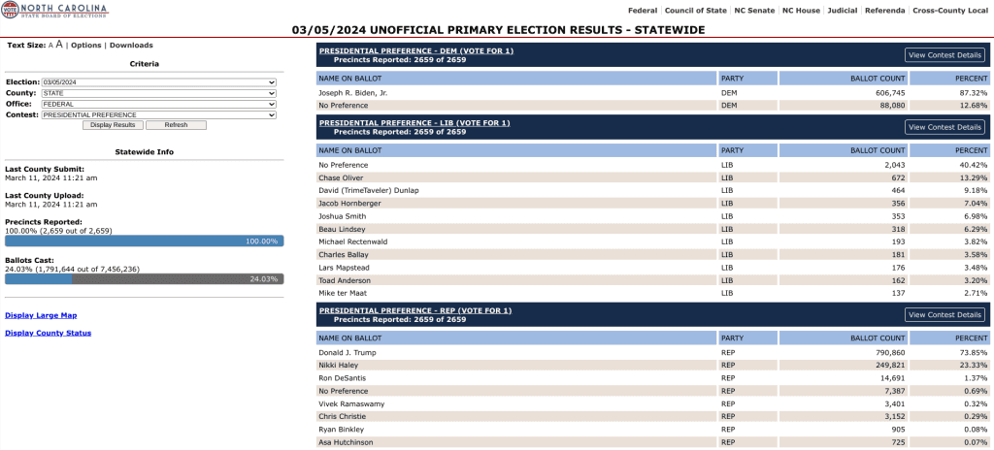994x450 pixels.
Task: Click the Options link
Action: [86, 46]
